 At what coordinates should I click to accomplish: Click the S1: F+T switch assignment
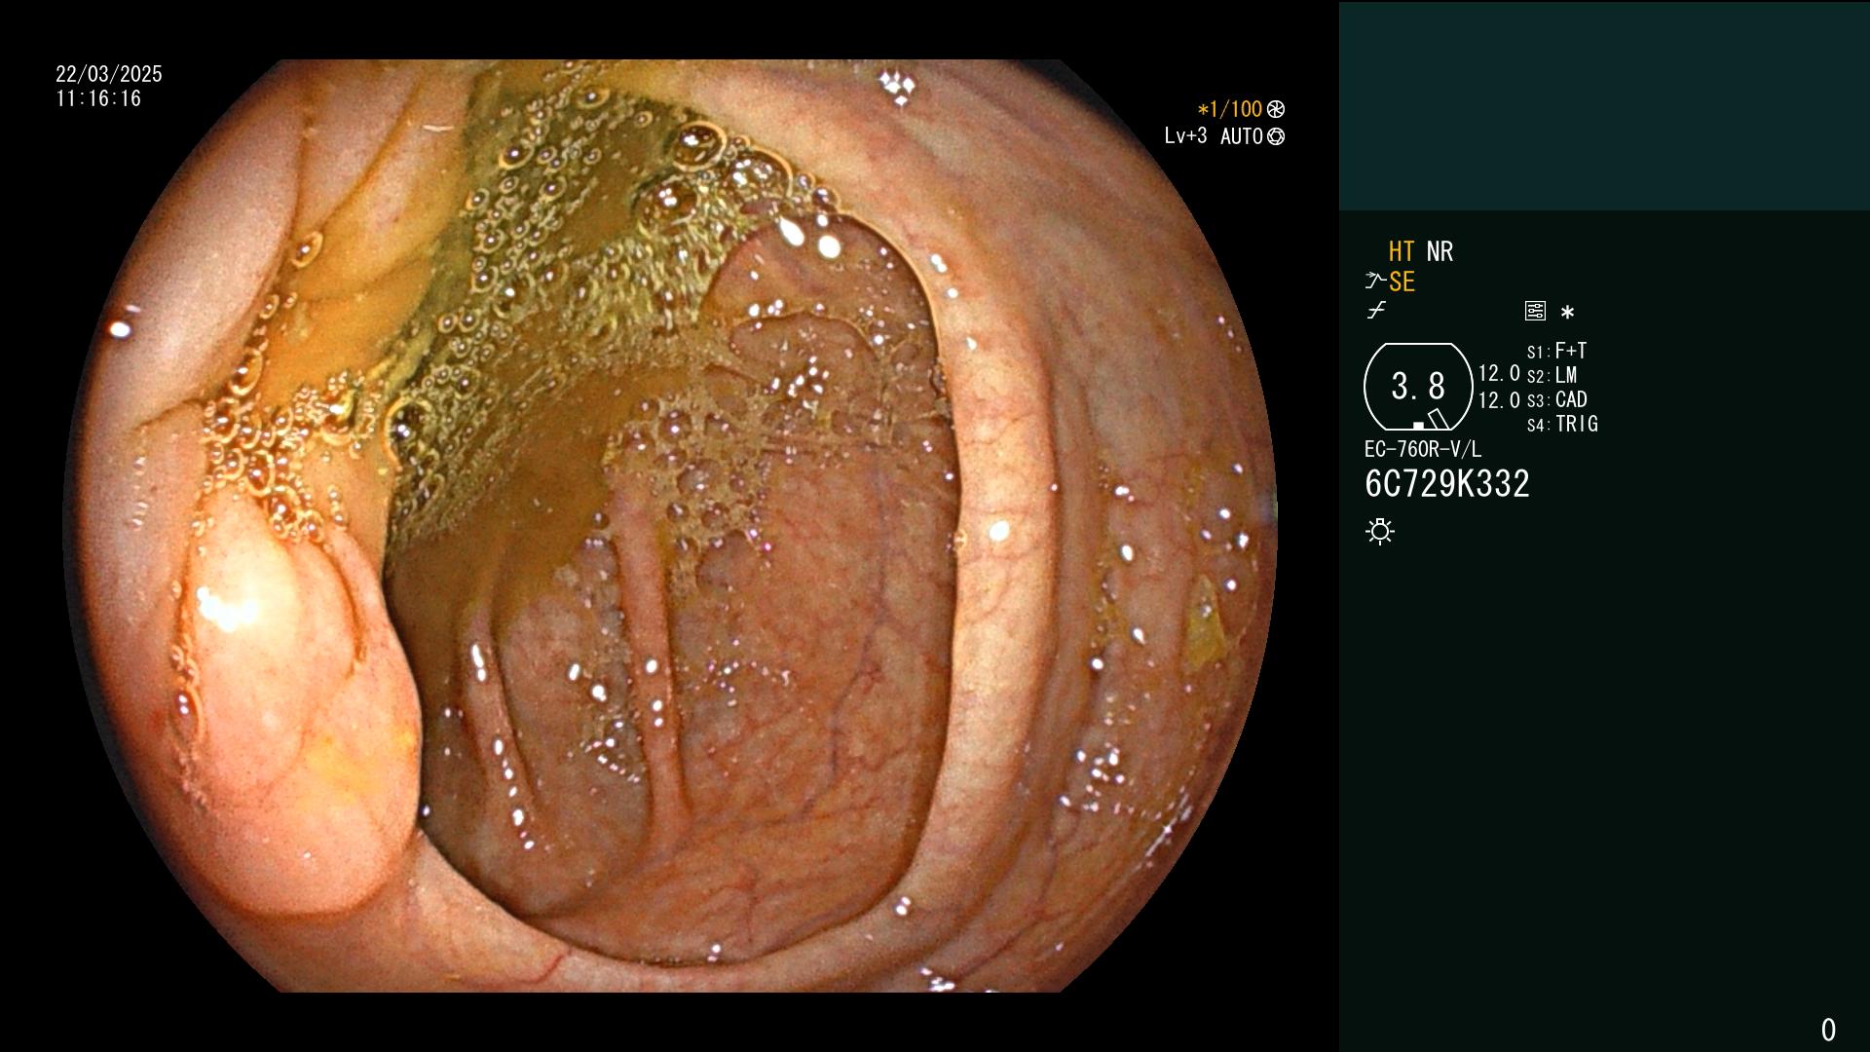pyautogui.click(x=1556, y=351)
